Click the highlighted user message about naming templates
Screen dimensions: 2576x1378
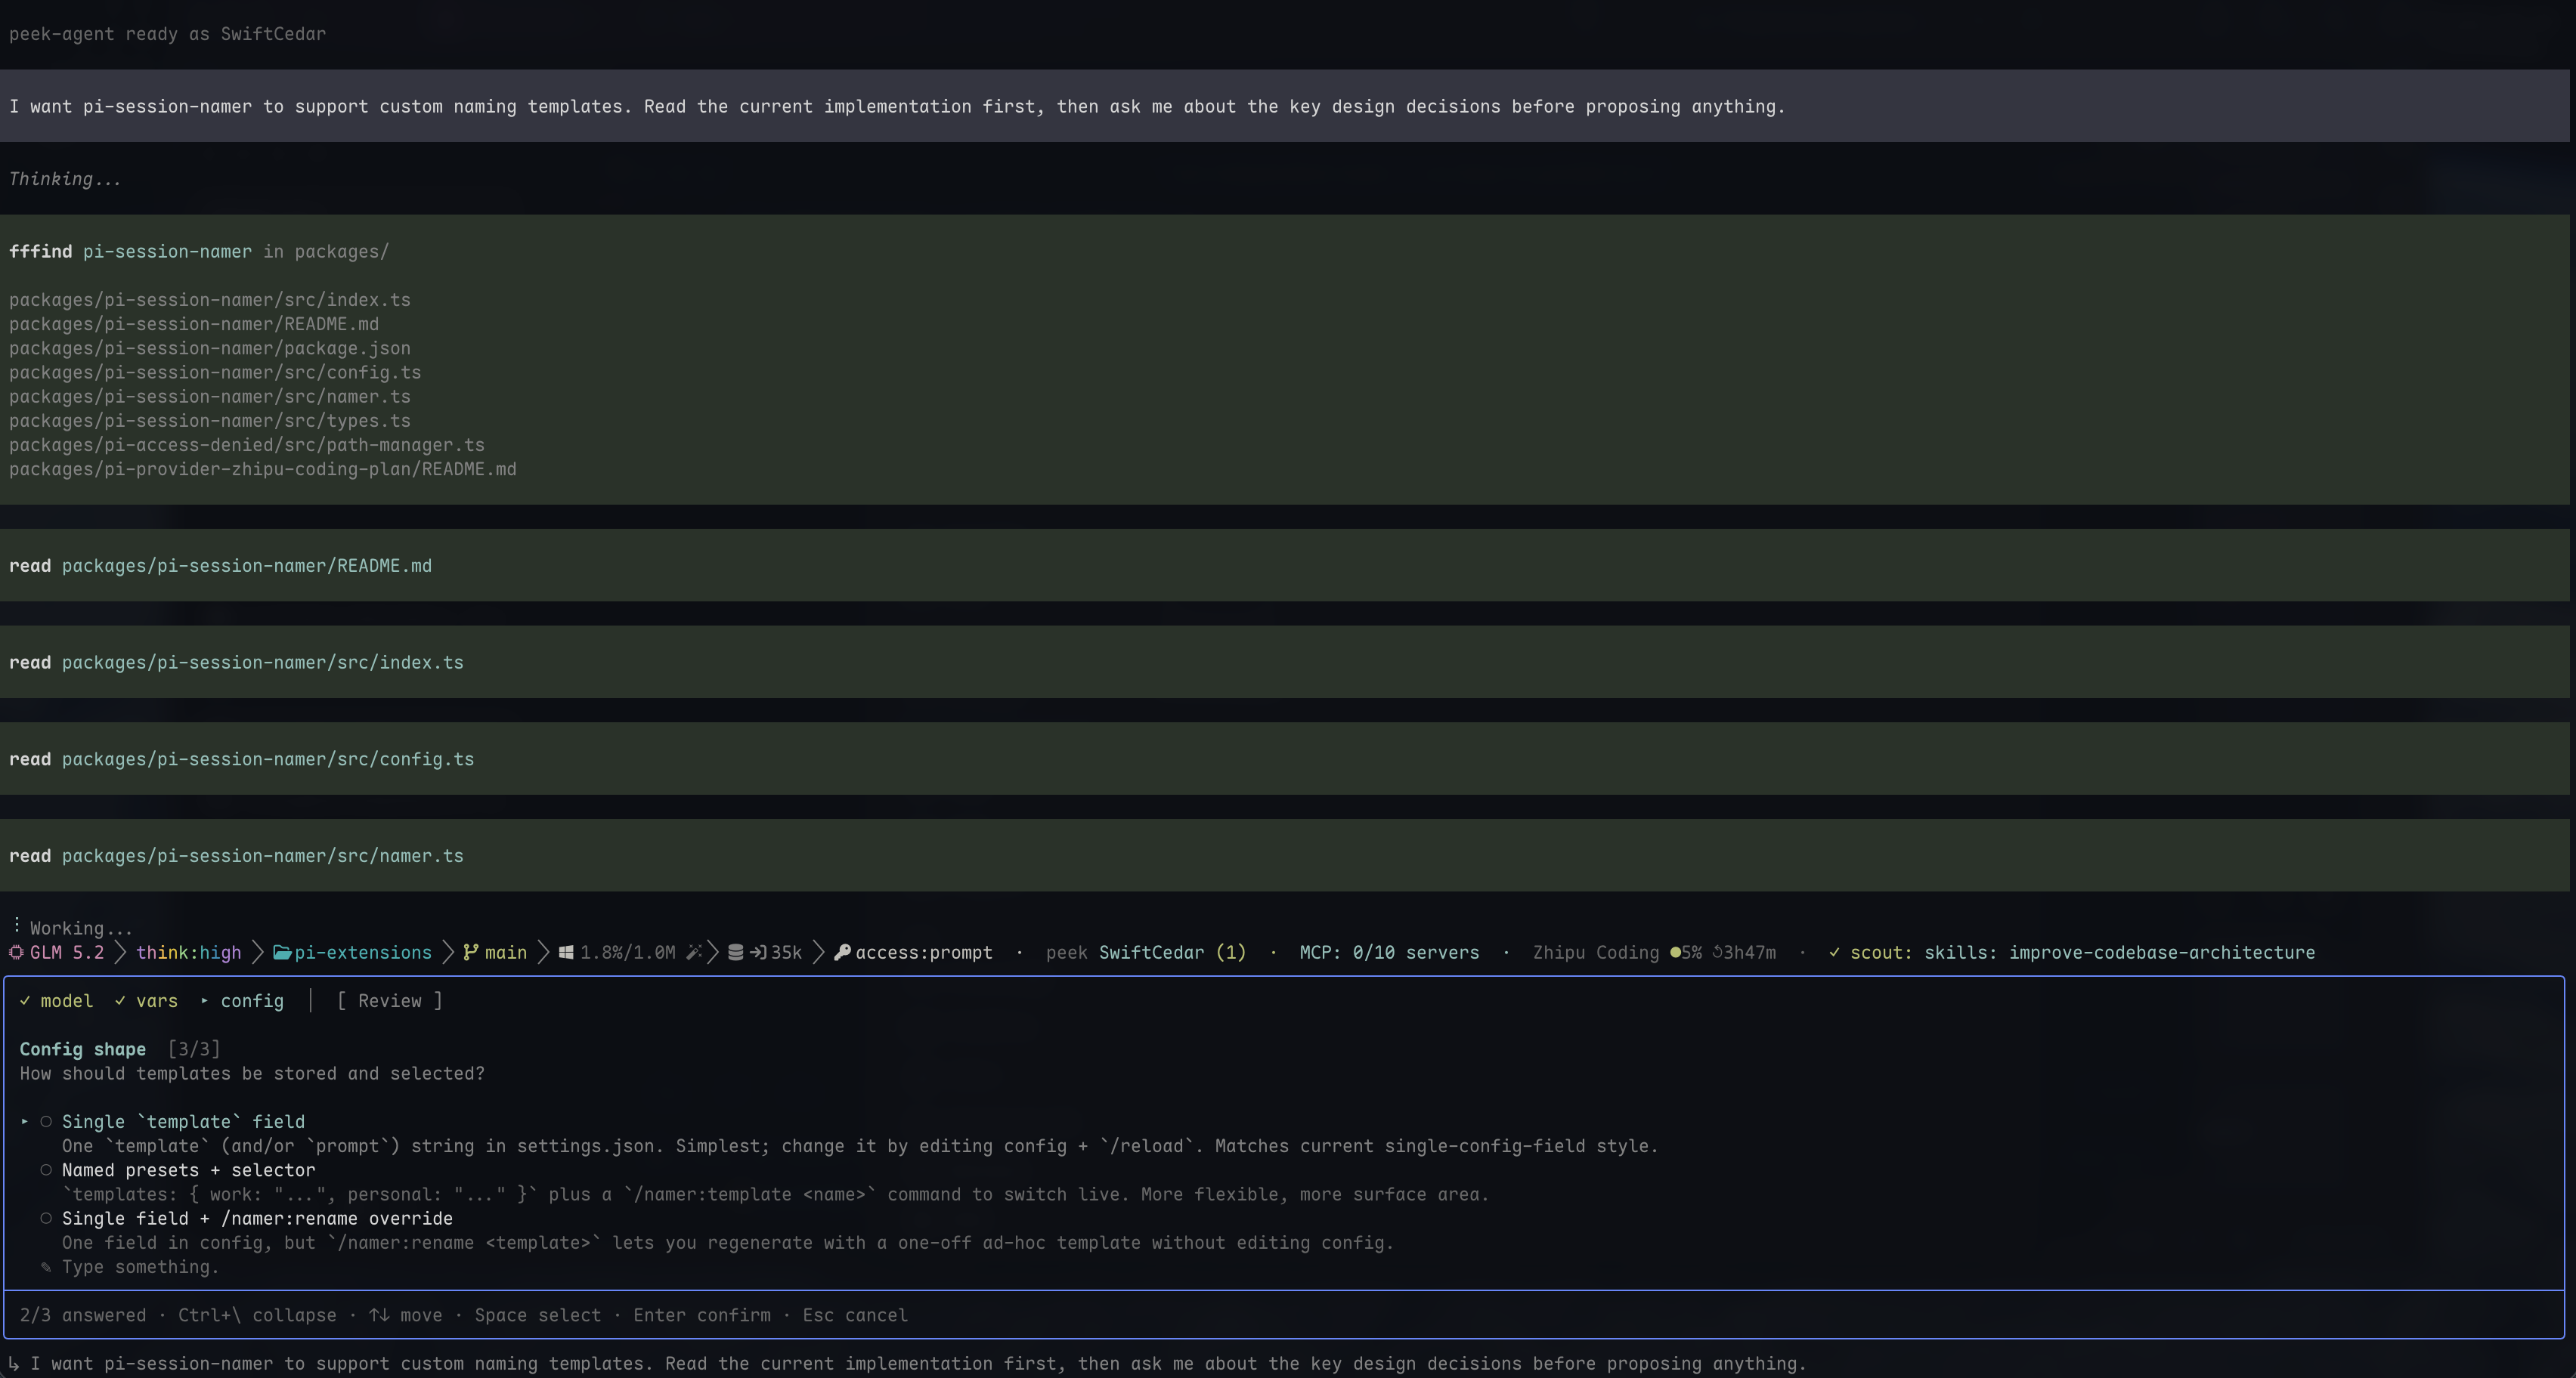point(1285,106)
